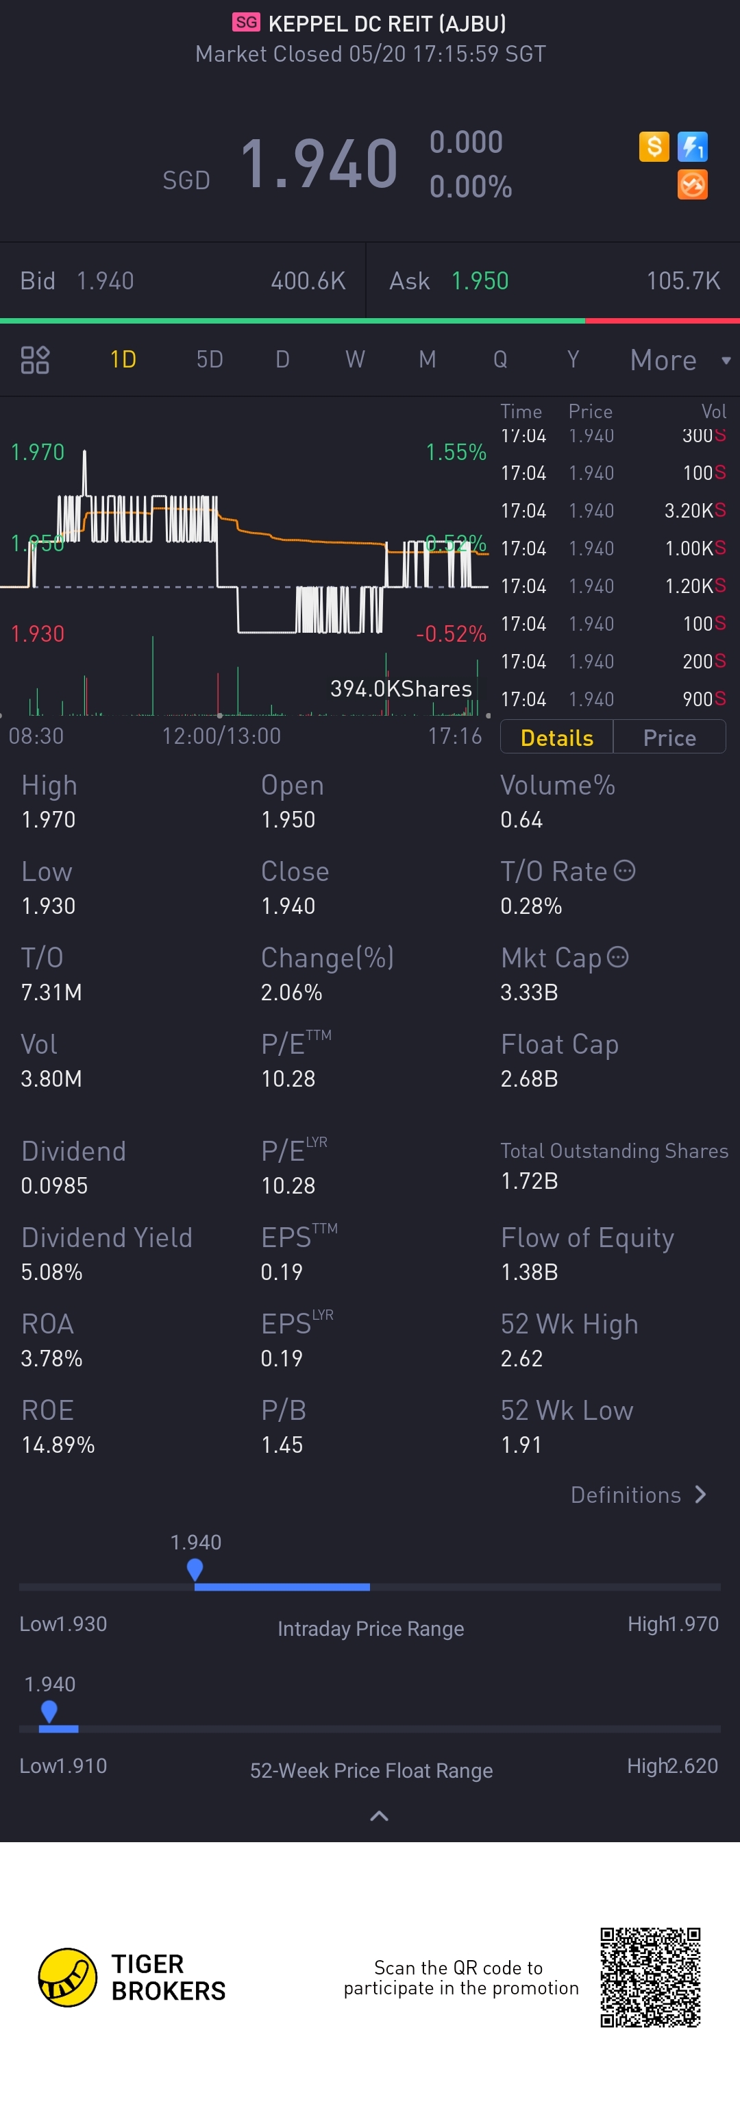Tap the blue lightning Level 1 icon
The width and height of the screenshot is (740, 2113).
point(693,147)
